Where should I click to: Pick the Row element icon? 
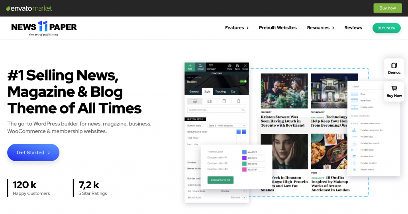tap(354, 94)
